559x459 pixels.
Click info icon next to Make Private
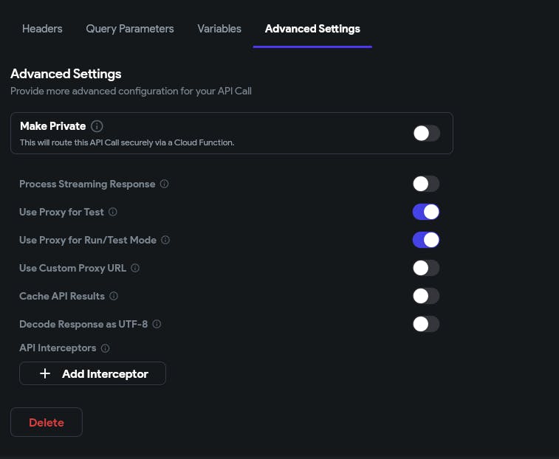[97, 126]
